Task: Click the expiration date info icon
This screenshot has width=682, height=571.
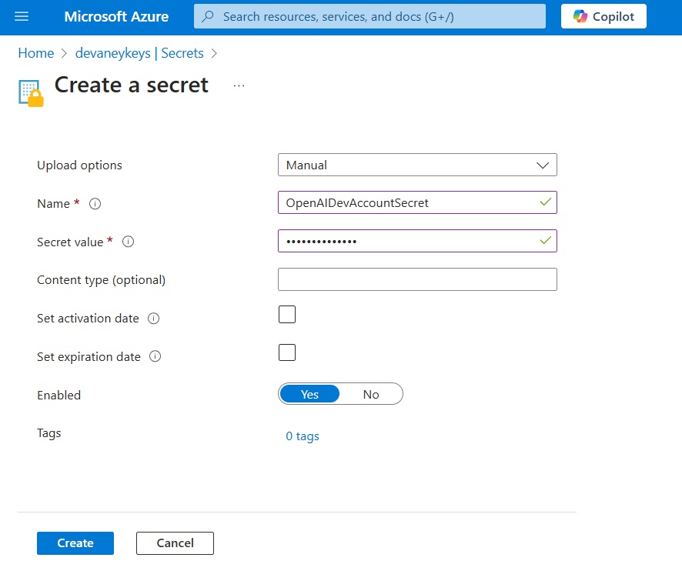Action: coord(155,356)
